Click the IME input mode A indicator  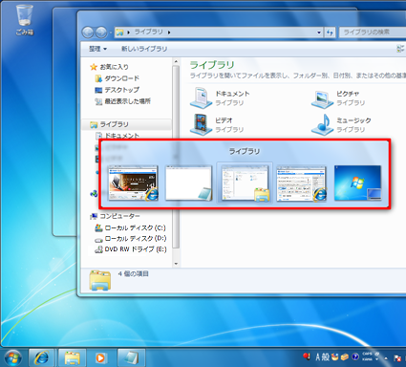[x=317, y=357]
